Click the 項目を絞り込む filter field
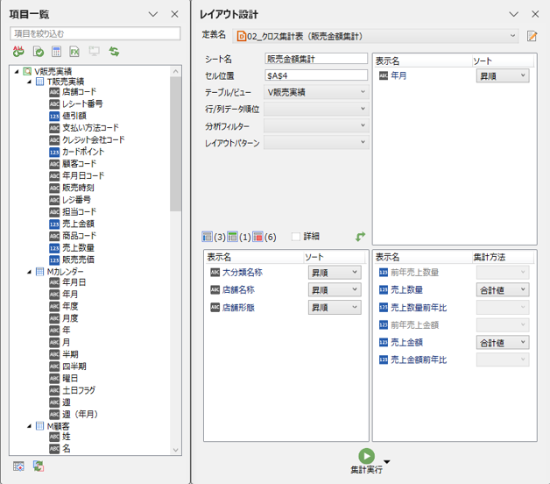The height and width of the screenshot is (484, 550). pos(94,34)
